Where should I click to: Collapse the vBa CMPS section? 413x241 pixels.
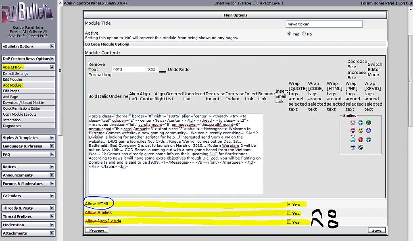tap(52, 67)
